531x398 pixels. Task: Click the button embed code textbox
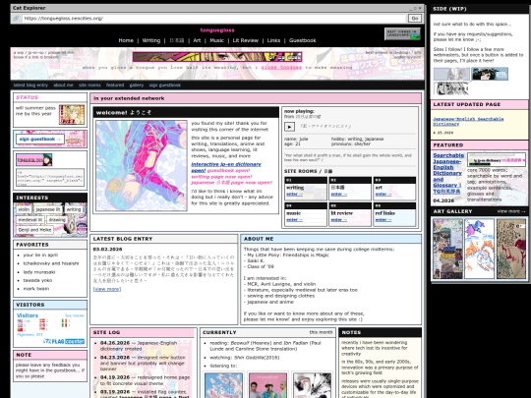pyautogui.click(x=50, y=177)
